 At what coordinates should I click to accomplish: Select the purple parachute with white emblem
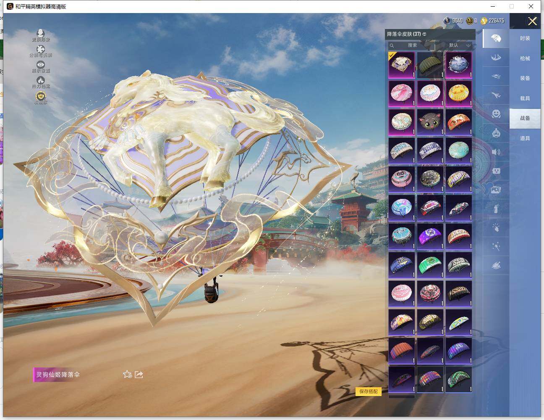[x=430, y=236]
